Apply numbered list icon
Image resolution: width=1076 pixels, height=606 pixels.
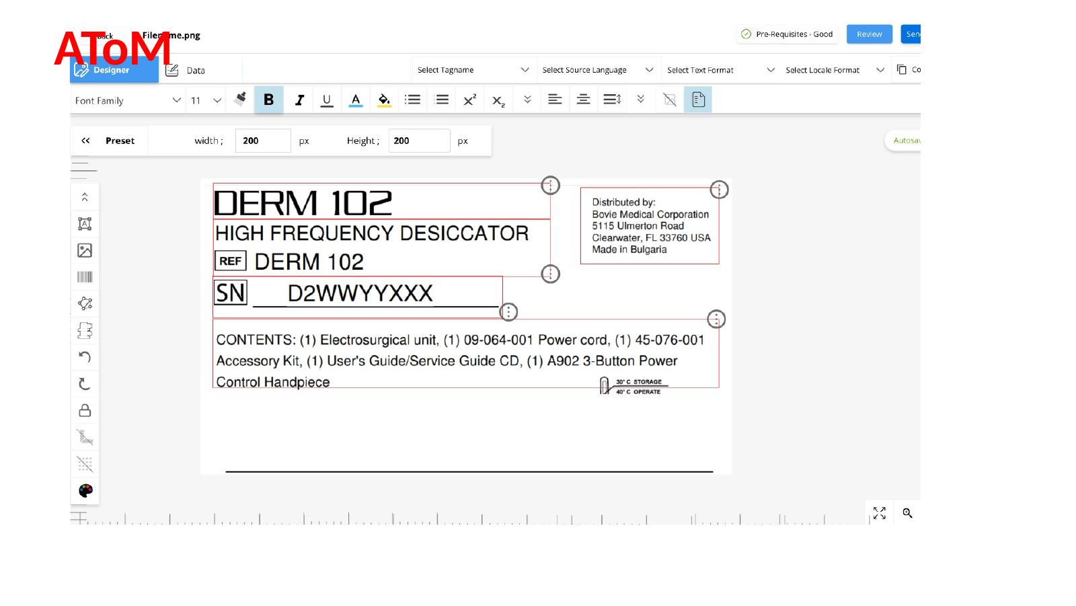442,100
